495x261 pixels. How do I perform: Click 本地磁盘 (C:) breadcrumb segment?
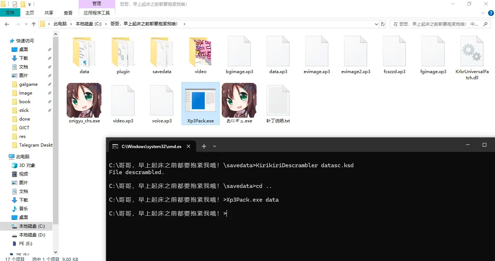(88, 24)
